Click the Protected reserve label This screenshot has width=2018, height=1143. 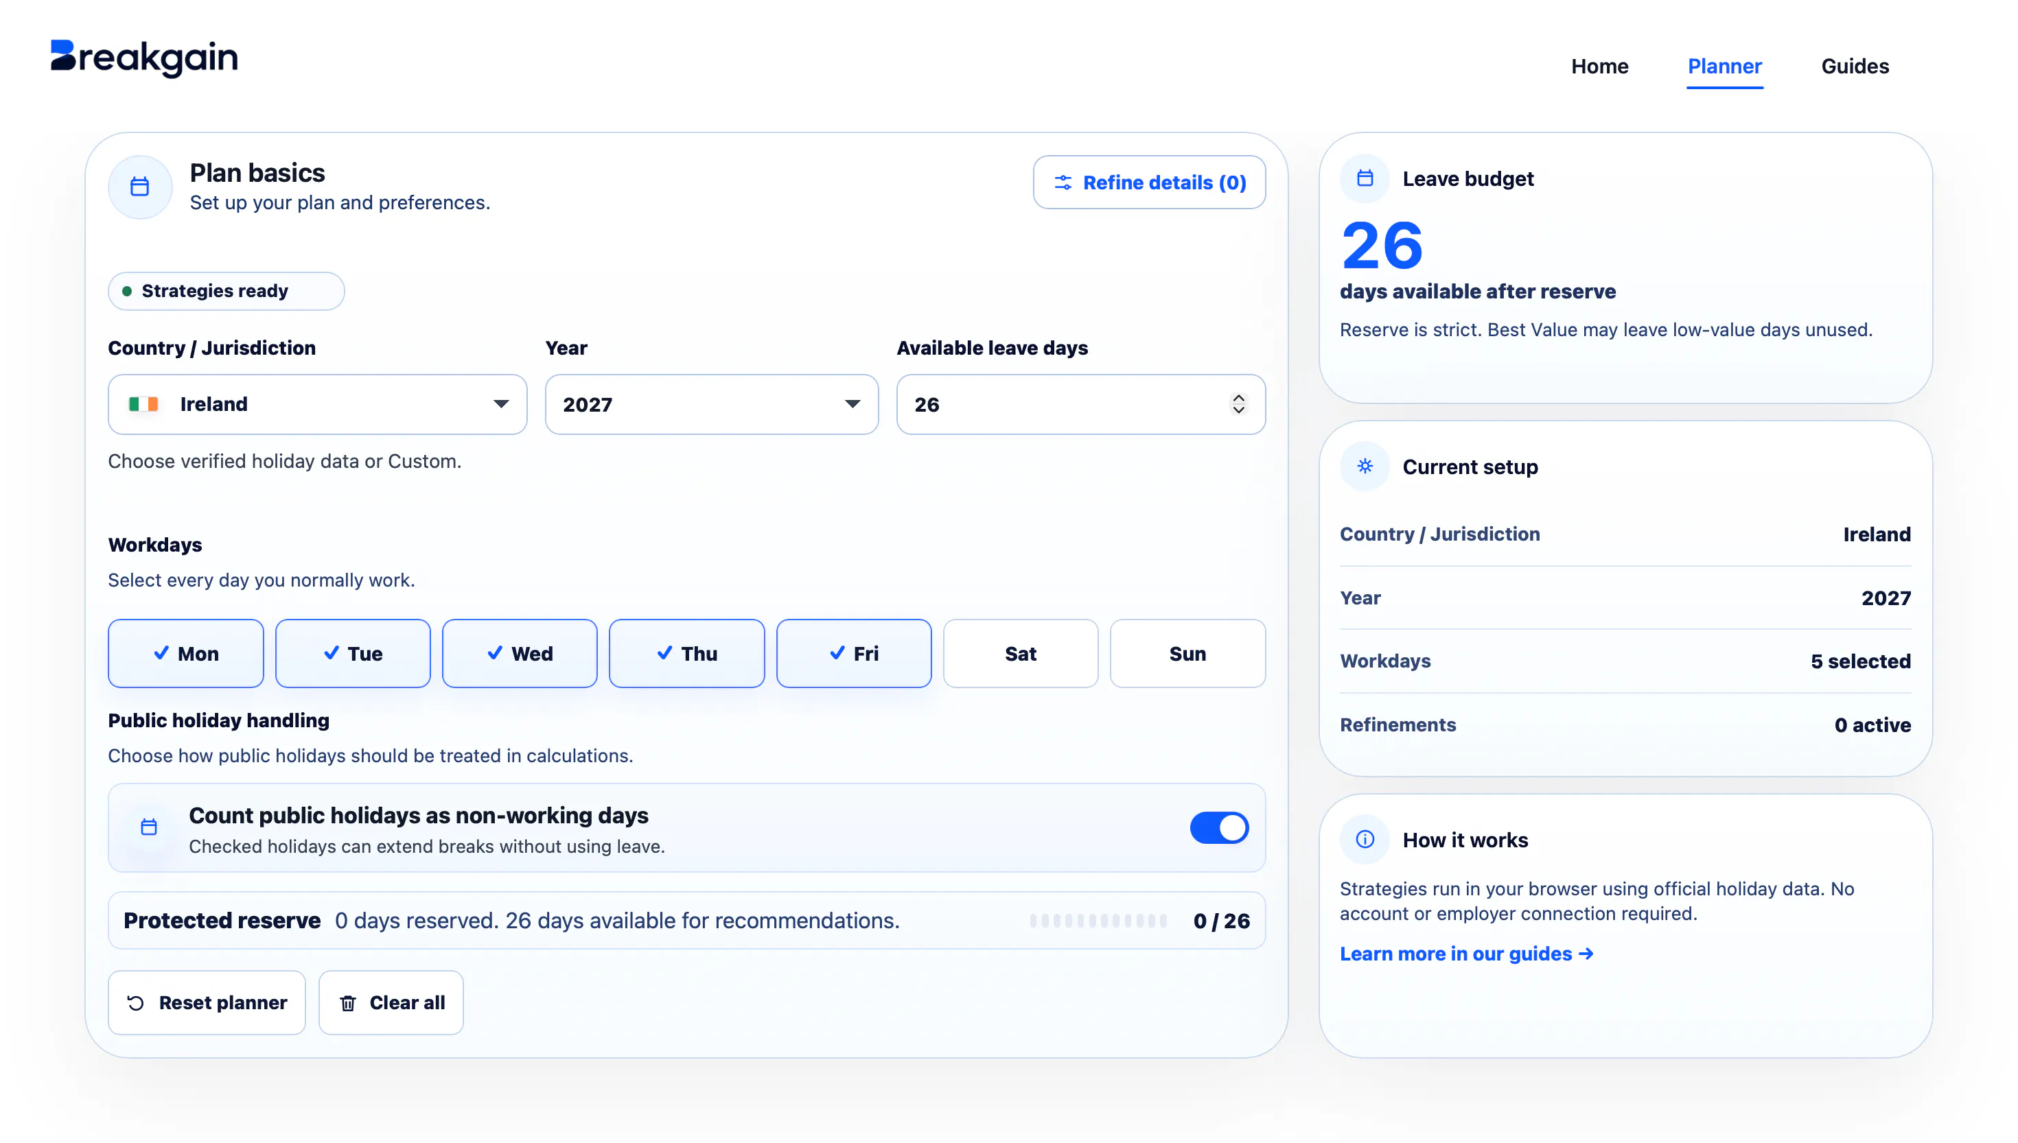click(x=222, y=920)
